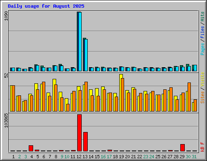Click day label 4
The image size is (207, 161).
(32, 157)
